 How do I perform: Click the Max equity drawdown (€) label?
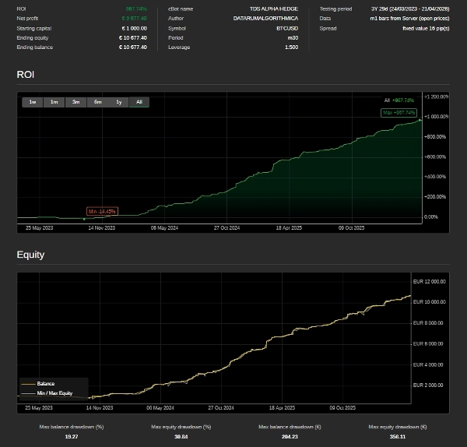tap(398, 427)
